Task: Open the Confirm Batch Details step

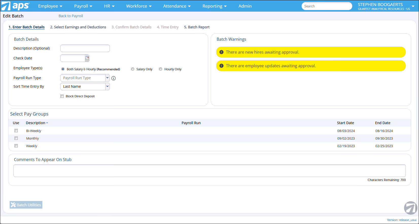Action: point(131,27)
